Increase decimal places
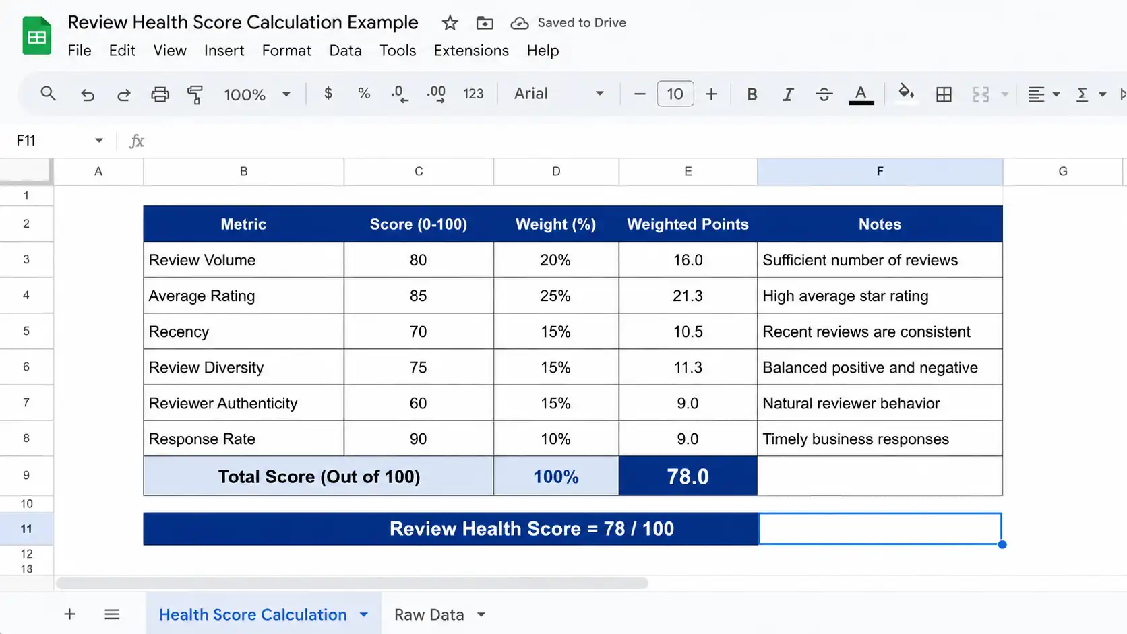 click(436, 94)
